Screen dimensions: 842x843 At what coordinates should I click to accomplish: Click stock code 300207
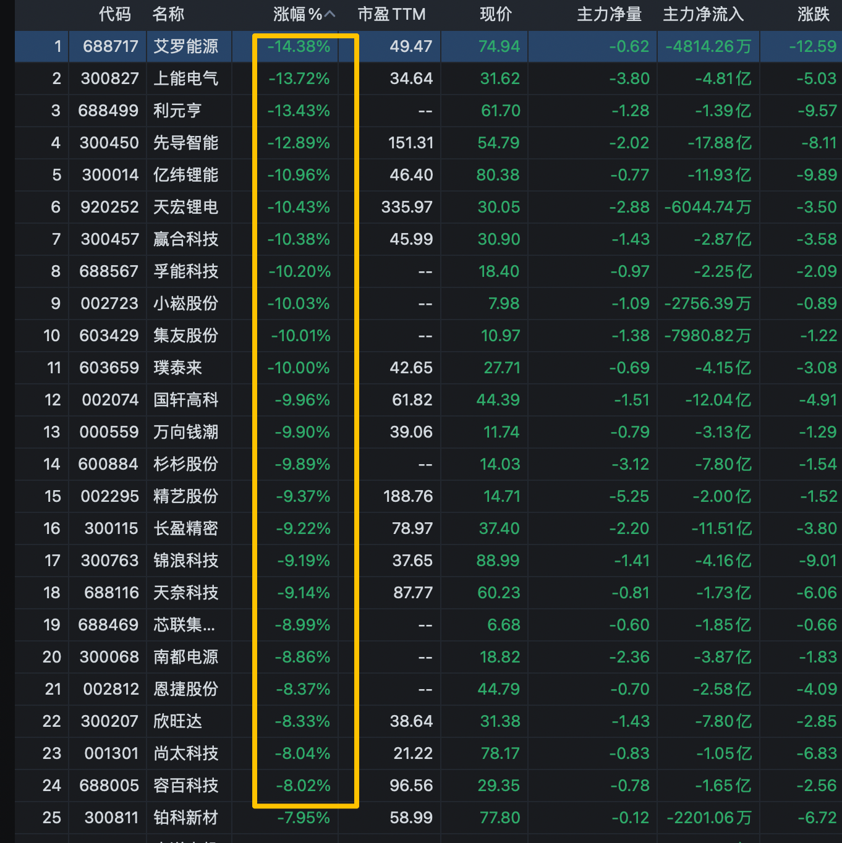tap(109, 721)
